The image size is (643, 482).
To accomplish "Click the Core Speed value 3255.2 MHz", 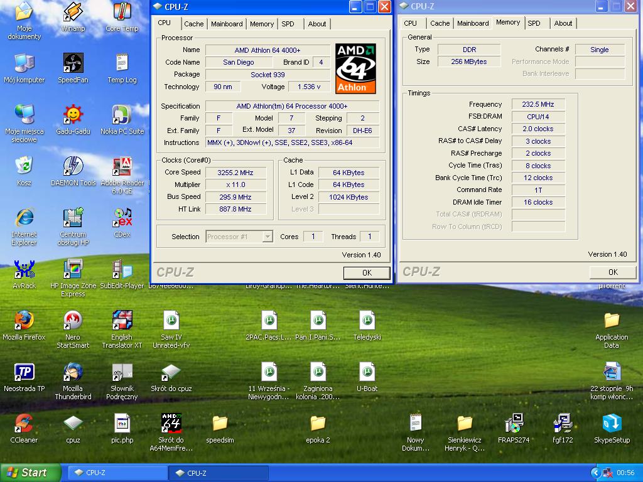I will [235, 173].
